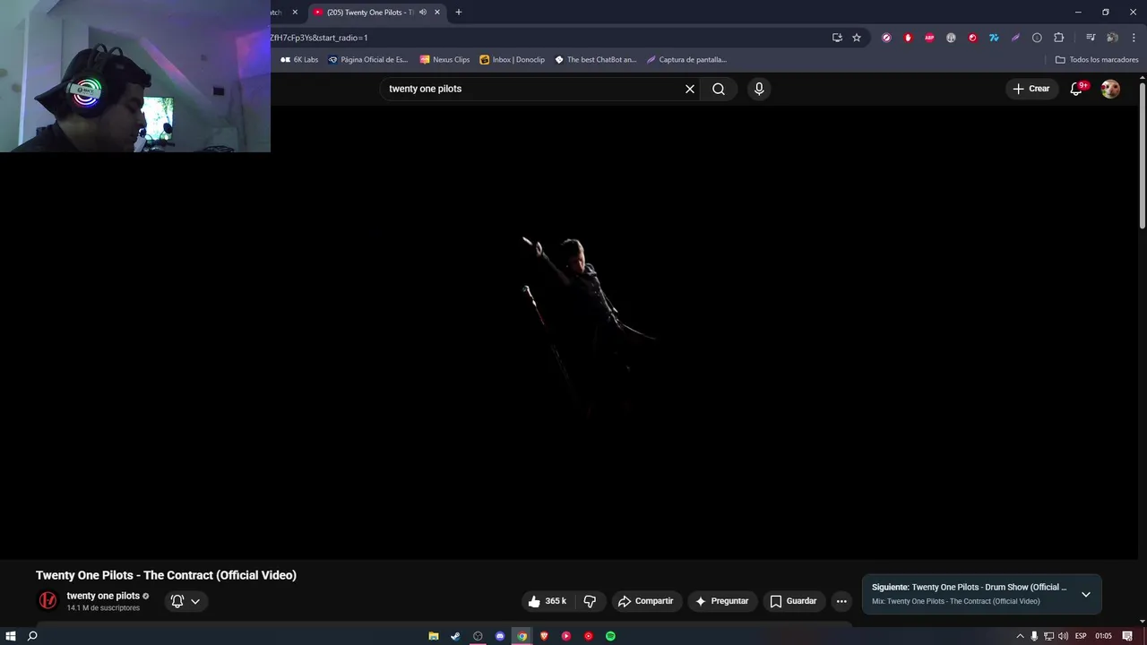Bookmark this page with star icon

857,38
